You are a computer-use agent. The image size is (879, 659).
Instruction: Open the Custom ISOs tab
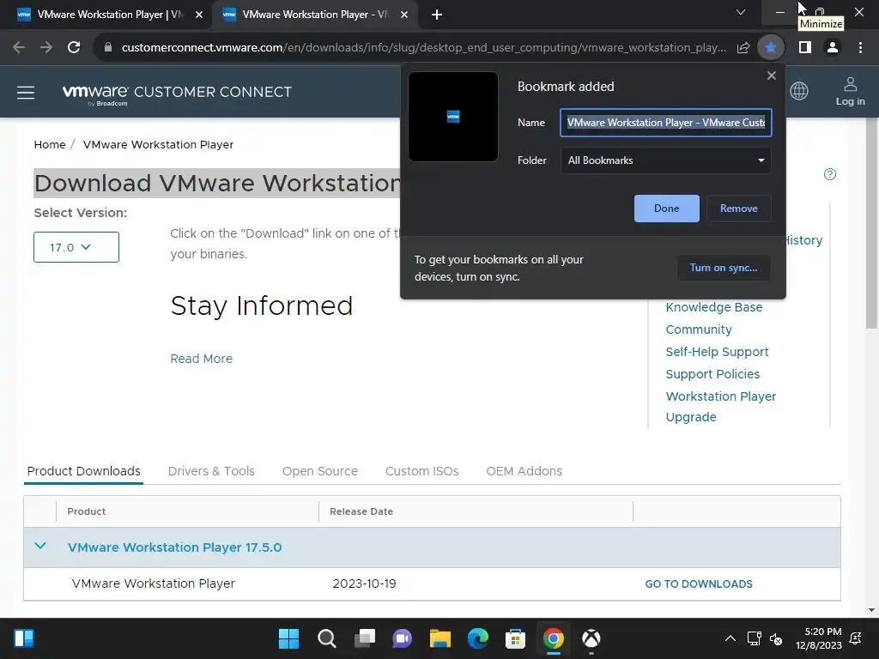coord(422,471)
